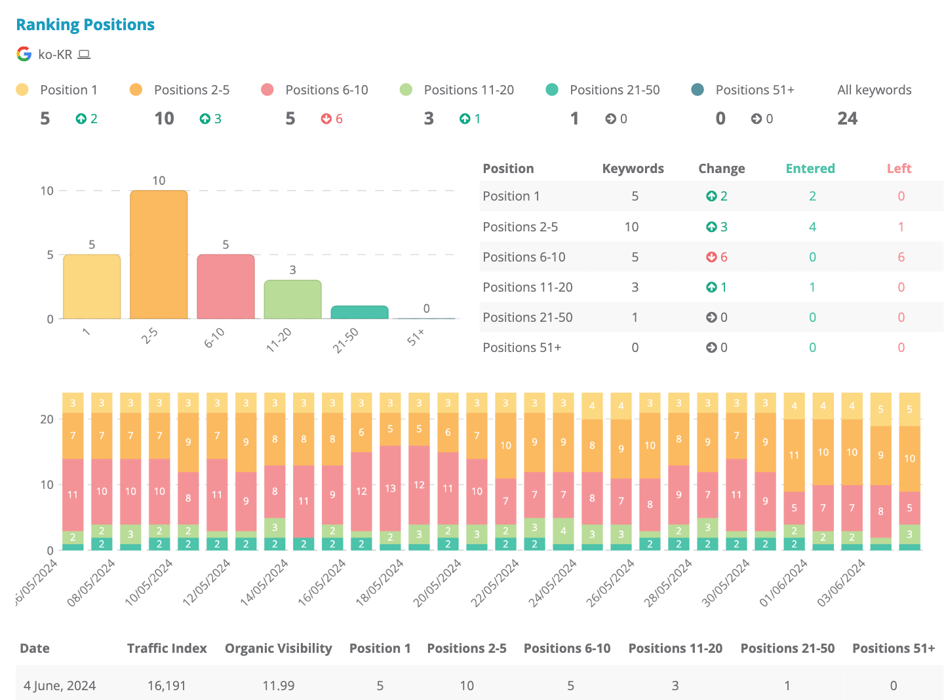Click the Position column header in the table
This screenshot has width=944, height=700.
pos(508,168)
